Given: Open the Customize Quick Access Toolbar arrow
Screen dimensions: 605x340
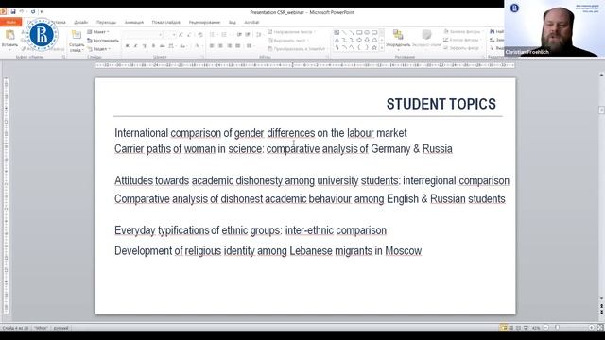Looking at the screenshot, I should click(x=42, y=12).
